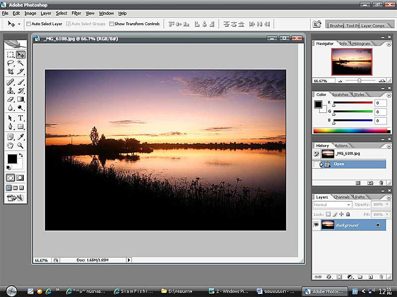Hide the Background layer with its eye icon
The width and height of the screenshot is (397, 297).
pos(316,225)
